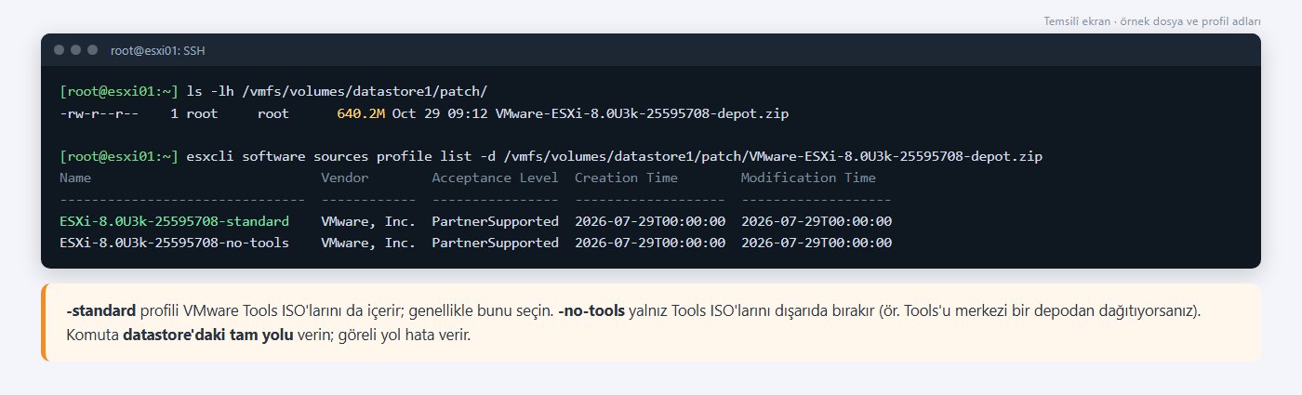Select the 'ESXi-8.0U3k-25595708-standard' profile name
The image size is (1302, 395).
coord(174,221)
